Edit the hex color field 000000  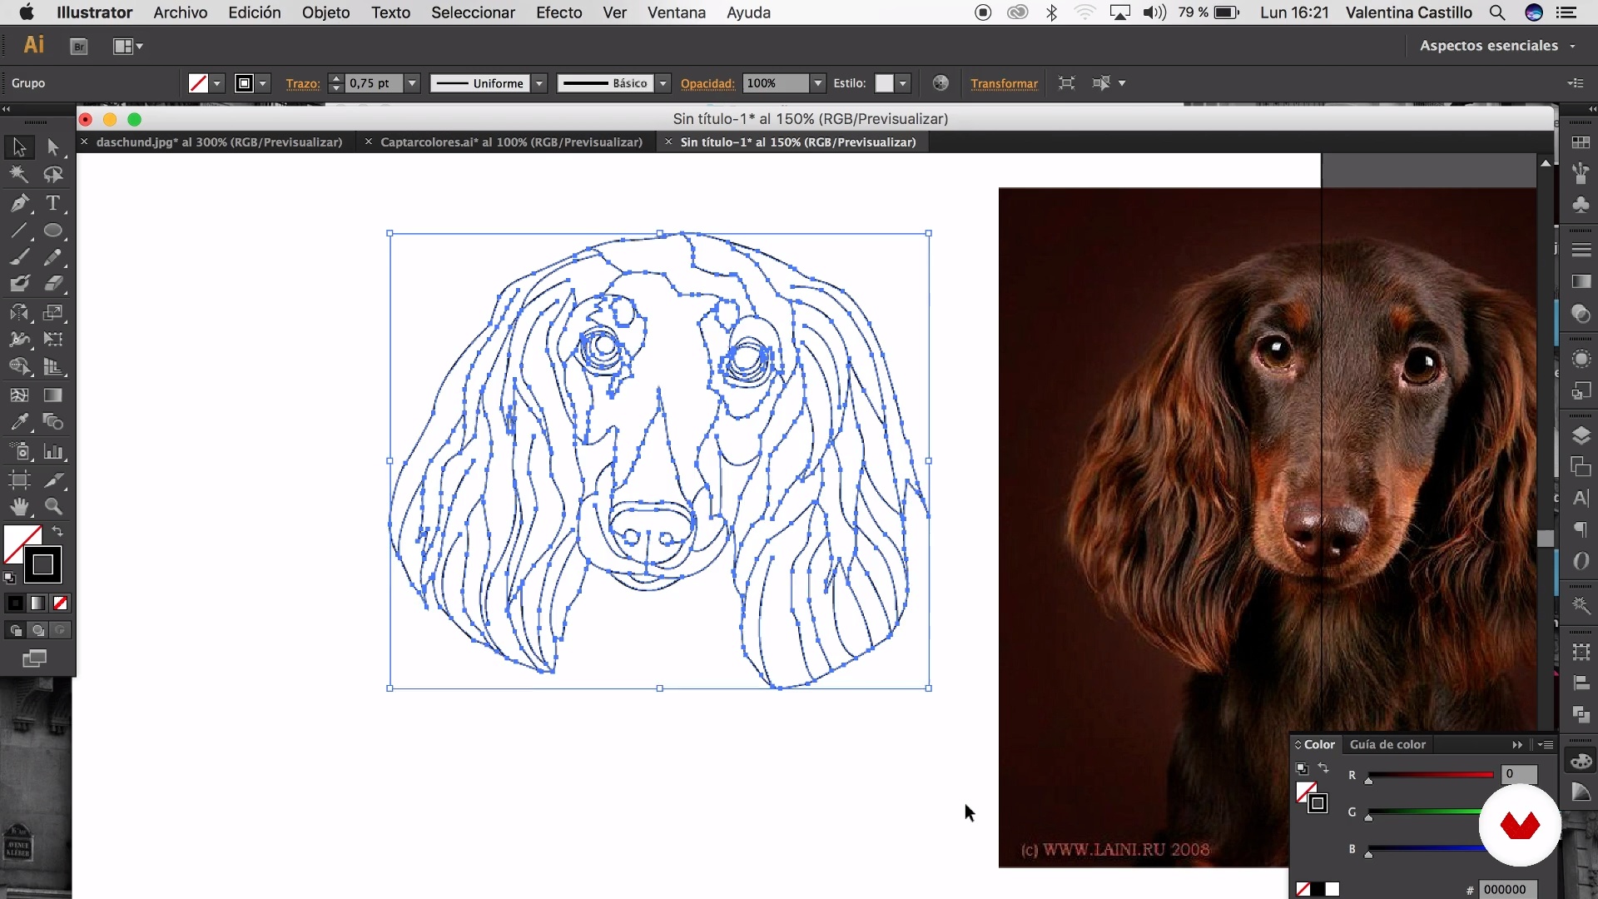(x=1508, y=889)
